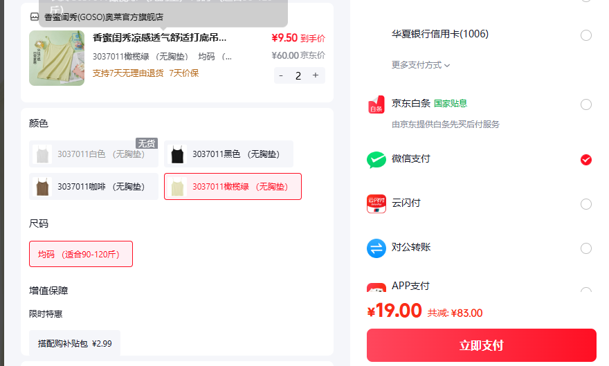The height and width of the screenshot is (366, 609).
Task: Select the 对公转账 radio button
Action: coord(585,248)
